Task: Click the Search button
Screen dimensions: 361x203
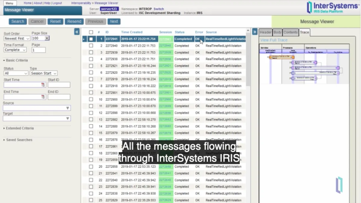Action: point(18,21)
